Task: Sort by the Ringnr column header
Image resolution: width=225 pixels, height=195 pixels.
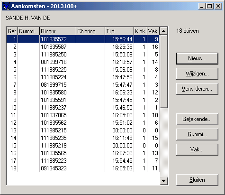Action: [58, 31]
